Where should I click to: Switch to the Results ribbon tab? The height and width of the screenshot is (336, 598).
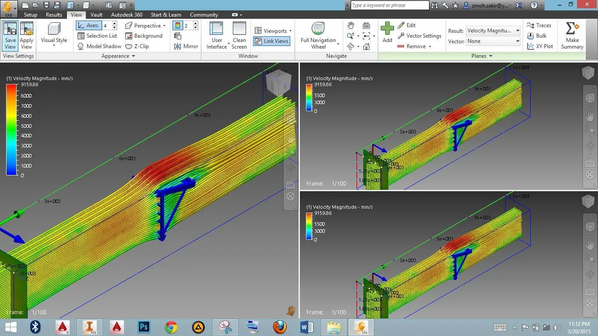click(x=54, y=14)
